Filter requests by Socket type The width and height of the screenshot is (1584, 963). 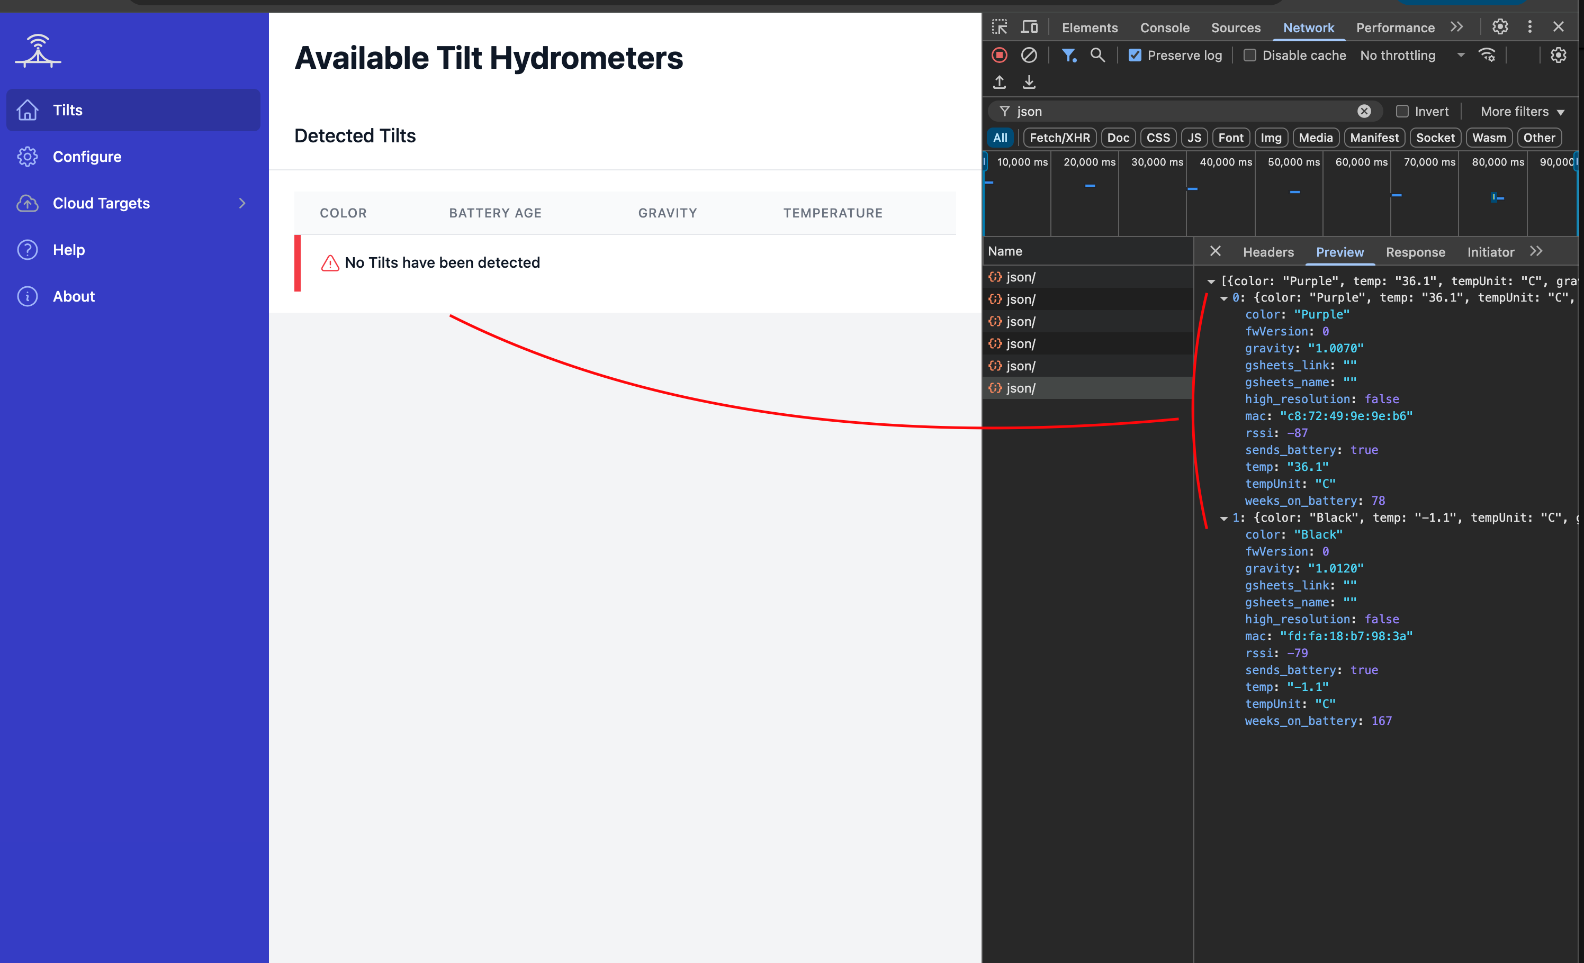point(1435,138)
